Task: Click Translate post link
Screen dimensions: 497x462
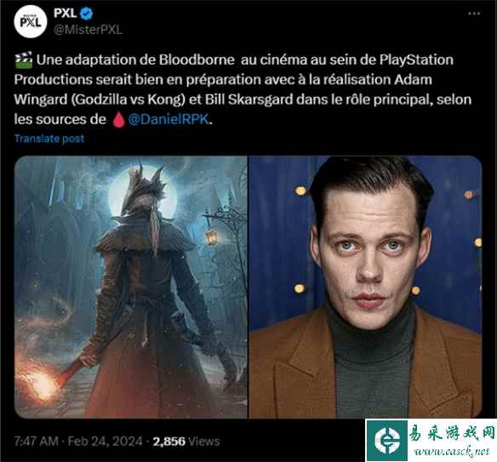Action: [x=49, y=139]
